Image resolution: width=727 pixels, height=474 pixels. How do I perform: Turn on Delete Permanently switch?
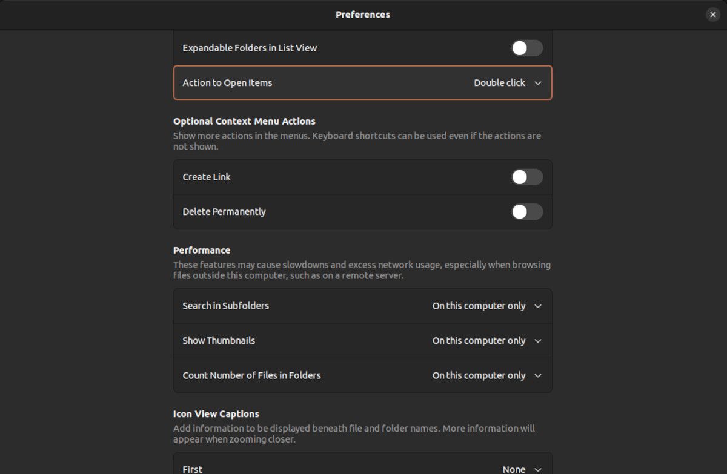[x=526, y=212]
